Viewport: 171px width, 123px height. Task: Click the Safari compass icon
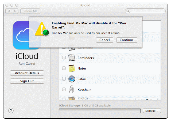72,79
